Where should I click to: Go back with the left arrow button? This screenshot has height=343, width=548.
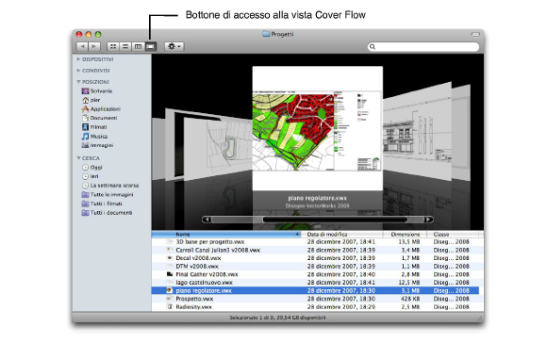(x=82, y=46)
